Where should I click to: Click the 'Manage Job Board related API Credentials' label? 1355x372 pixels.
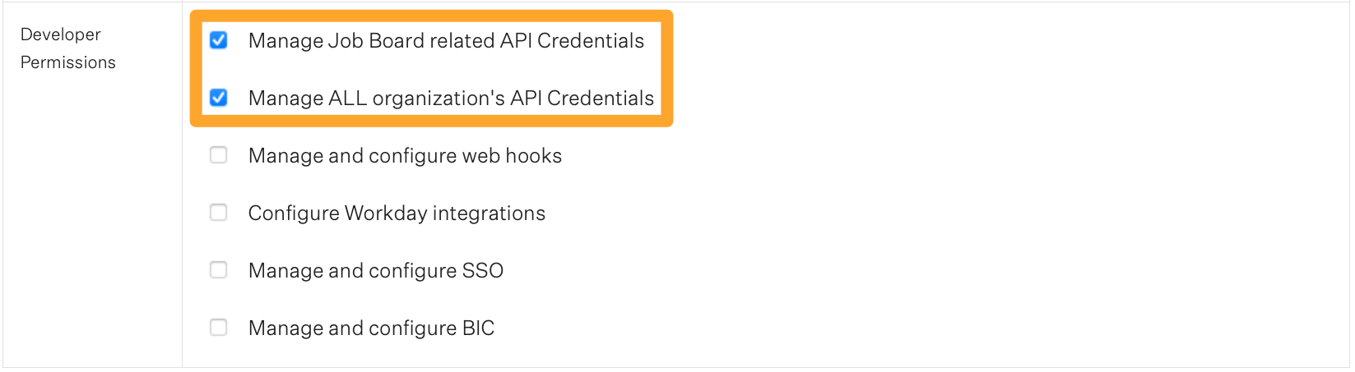(x=446, y=41)
